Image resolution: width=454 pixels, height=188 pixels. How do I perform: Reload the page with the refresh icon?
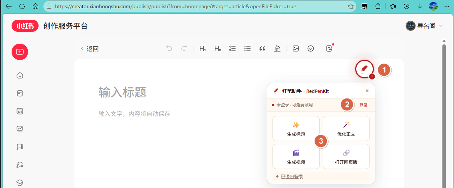click(22, 6)
